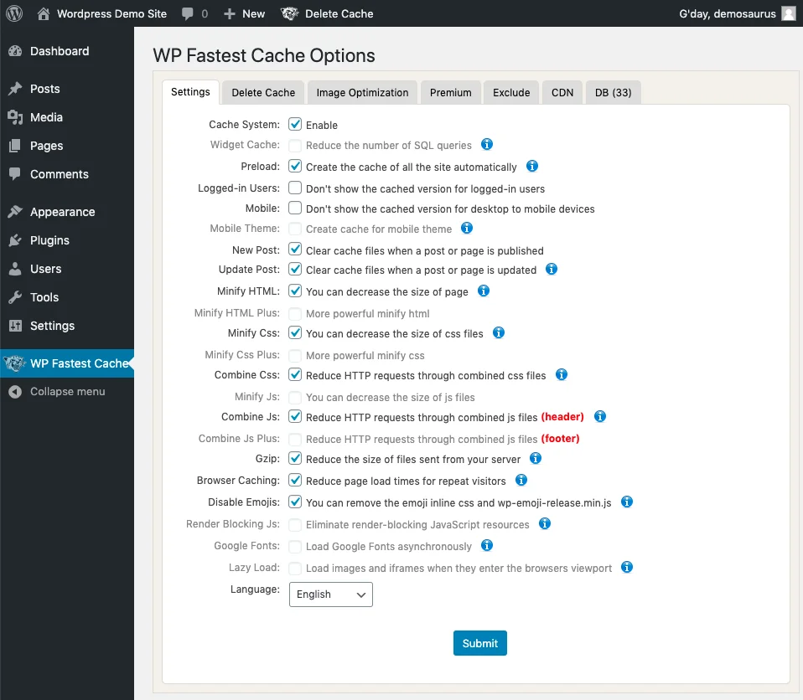Uncheck the Gzip checkbox

[x=295, y=458]
